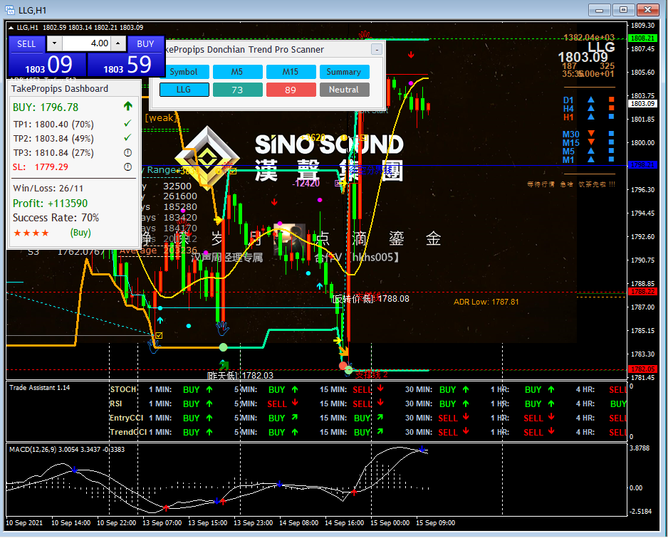Viewport: 668px width, 538px height.
Task: Click the M5 column header in scanner
Action: pyautogui.click(x=237, y=72)
